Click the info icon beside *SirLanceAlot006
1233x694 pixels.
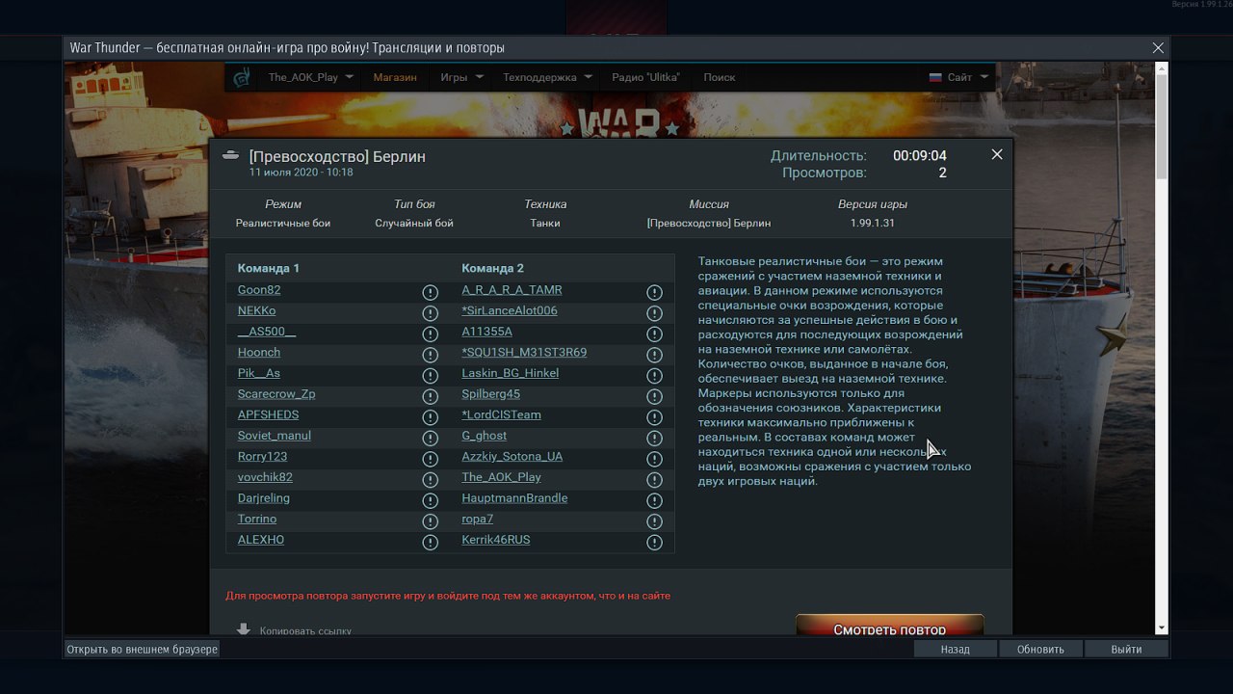pyautogui.click(x=654, y=313)
